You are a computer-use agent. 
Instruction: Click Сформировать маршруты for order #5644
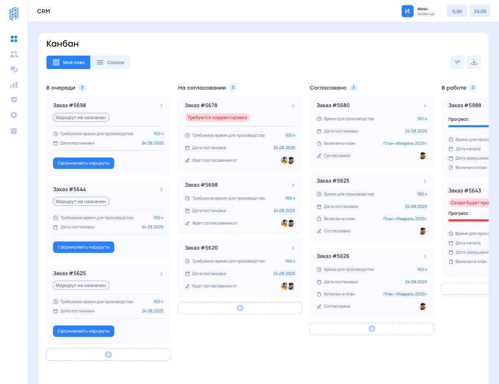pos(83,247)
